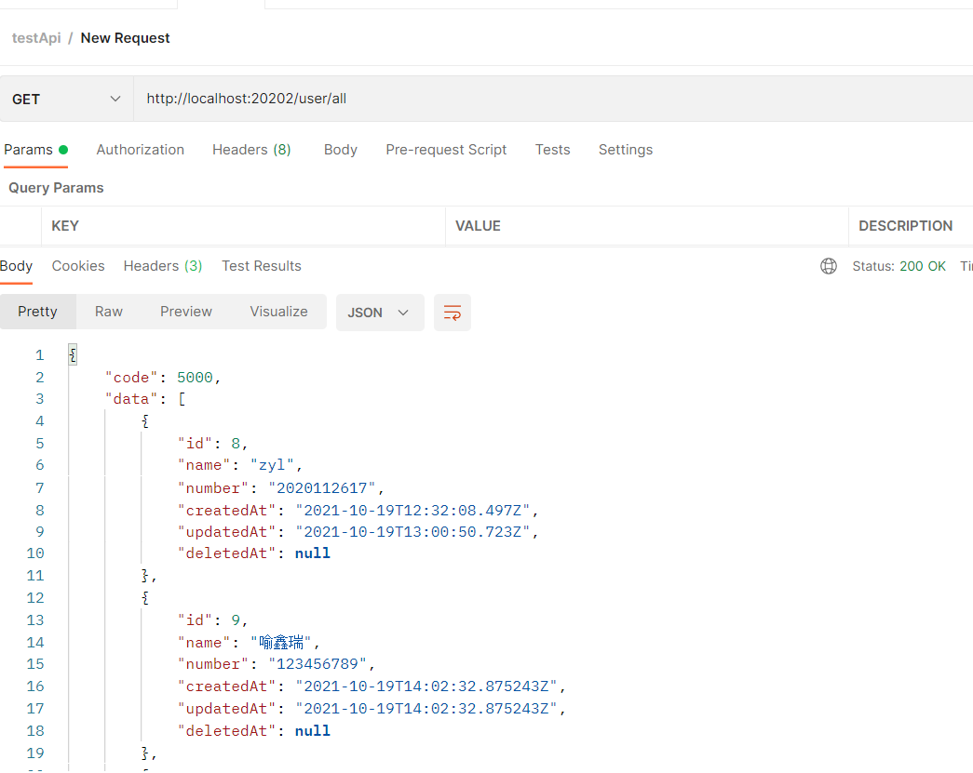Toggle the wrap lines icon
The width and height of the screenshot is (973, 773).
tap(453, 313)
